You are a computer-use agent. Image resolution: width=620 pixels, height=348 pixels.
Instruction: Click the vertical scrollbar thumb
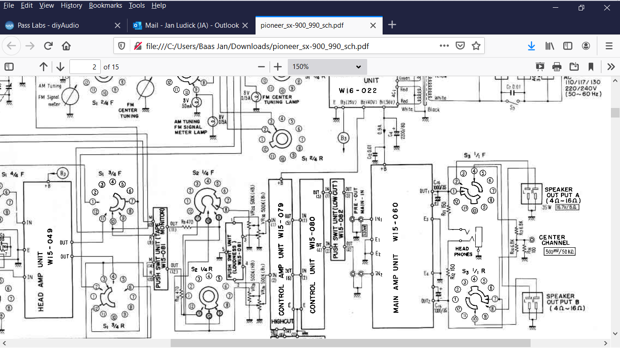pos(615,113)
